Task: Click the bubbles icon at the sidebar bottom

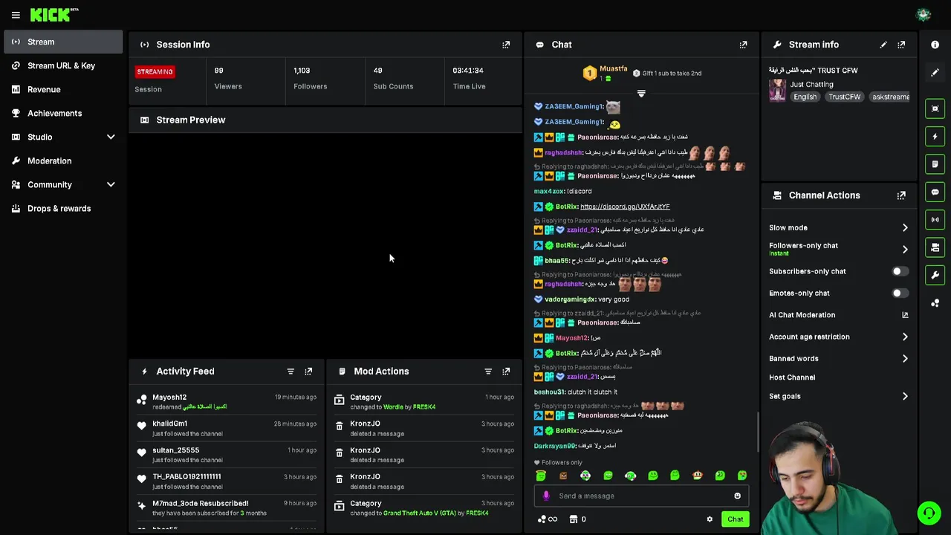Action: point(935,303)
